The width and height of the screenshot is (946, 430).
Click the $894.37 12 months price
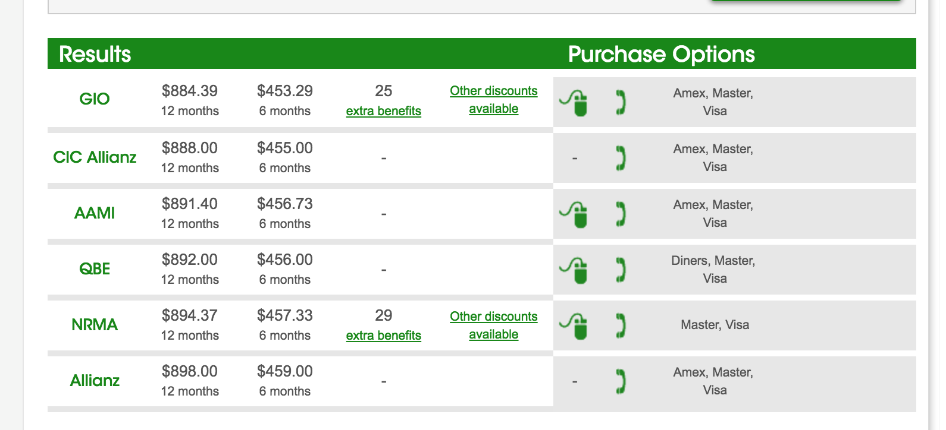(190, 315)
